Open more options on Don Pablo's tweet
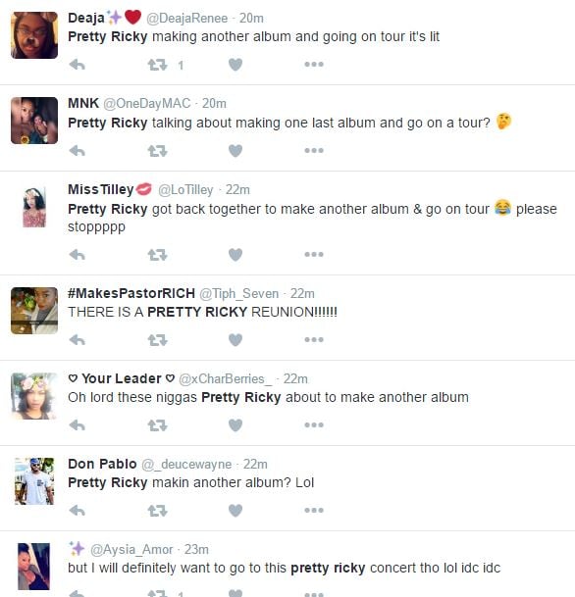575x597 pixels. click(x=314, y=510)
